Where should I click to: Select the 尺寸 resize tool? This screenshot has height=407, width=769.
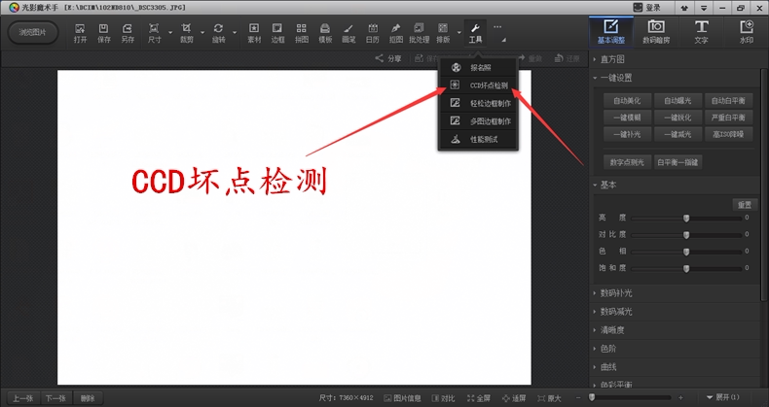pyautogui.click(x=154, y=33)
